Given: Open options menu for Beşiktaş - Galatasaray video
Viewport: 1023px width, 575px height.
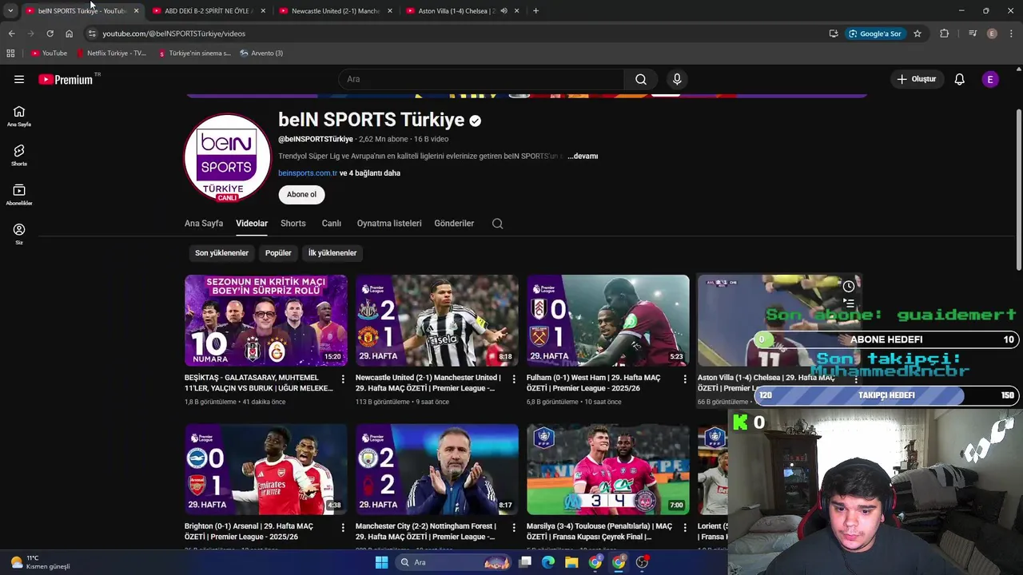Looking at the screenshot, I should pyautogui.click(x=343, y=379).
